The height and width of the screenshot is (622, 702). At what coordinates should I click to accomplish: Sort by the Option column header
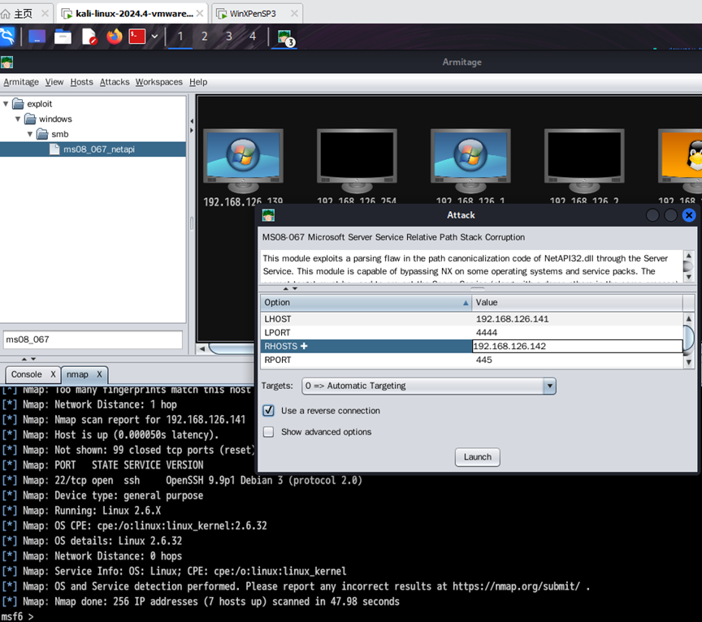[366, 303]
